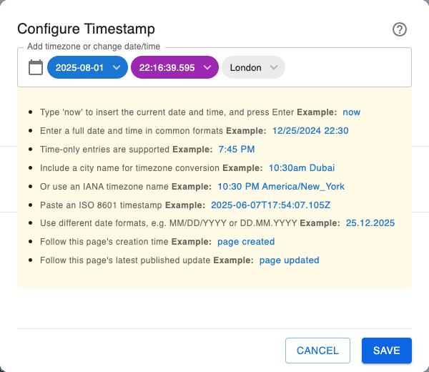Click the calendar icon

pyautogui.click(x=36, y=67)
